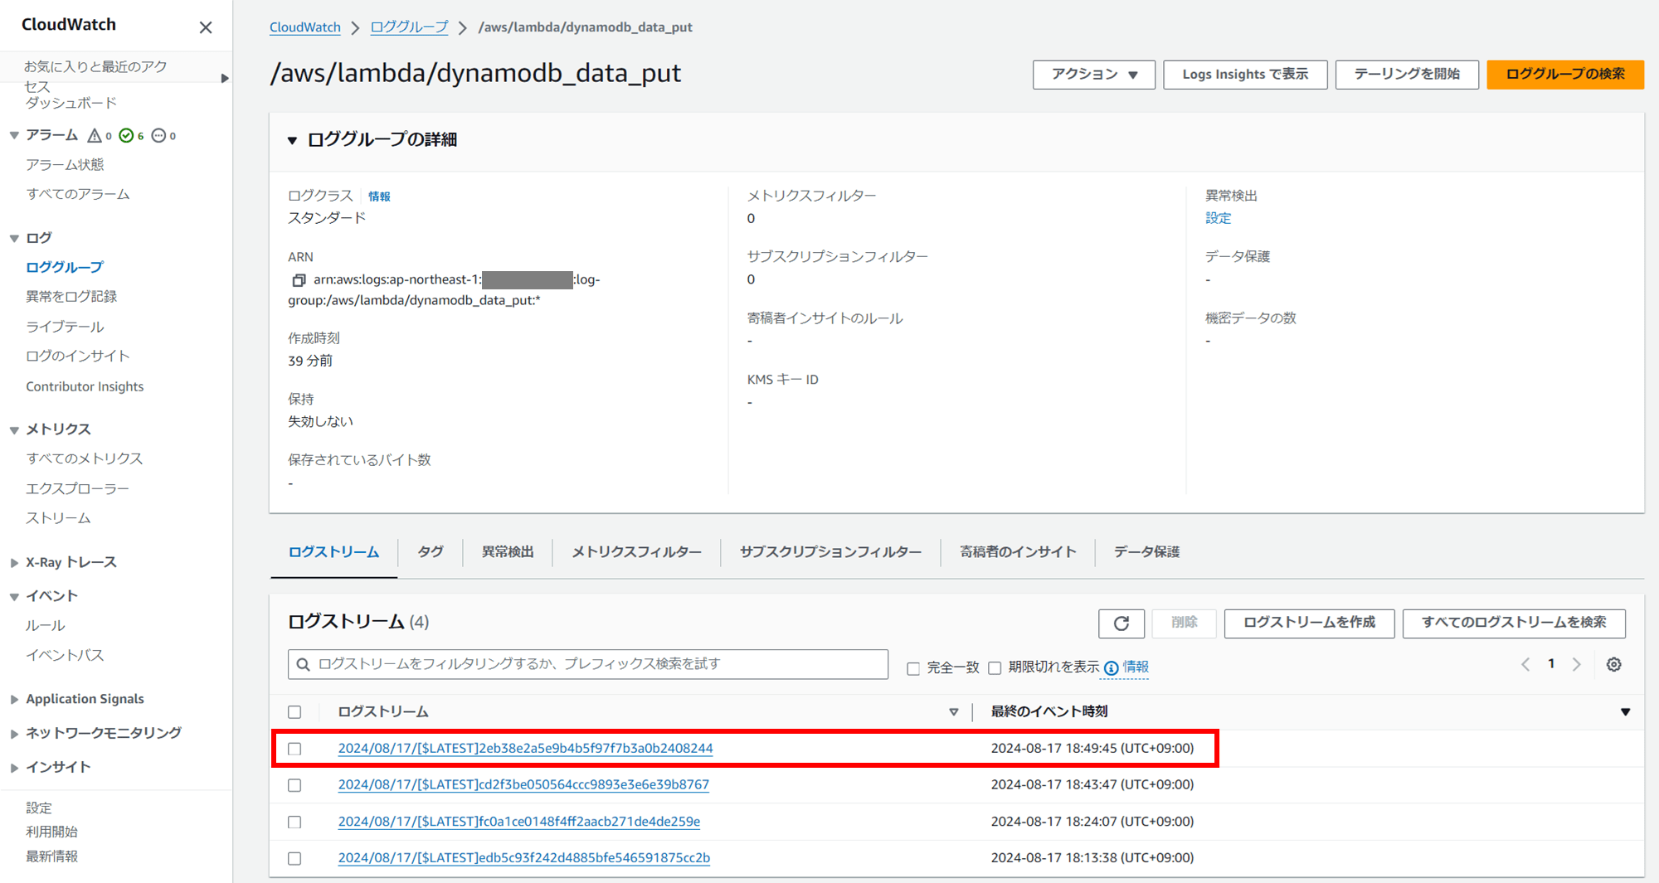Open Contributor Insights in sidebar
Viewport: 1659px width, 883px height.
[x=85, y=386]
